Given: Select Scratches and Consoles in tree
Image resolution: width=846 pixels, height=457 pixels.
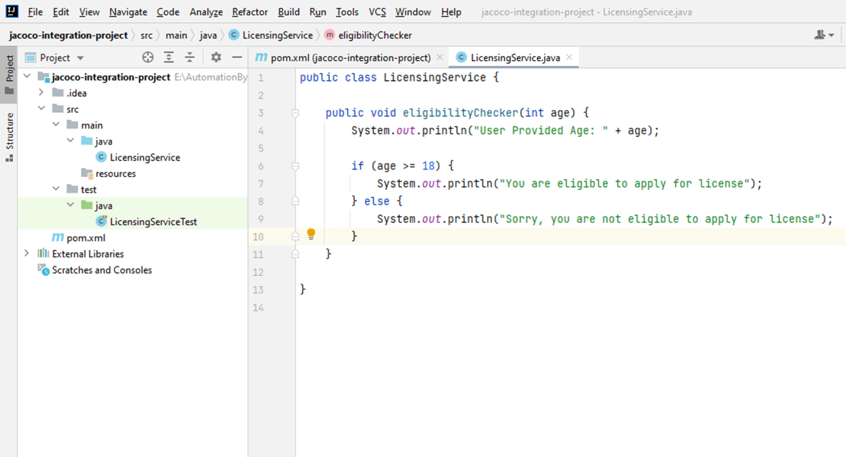Looking at the screenshot, I should 101,270.
